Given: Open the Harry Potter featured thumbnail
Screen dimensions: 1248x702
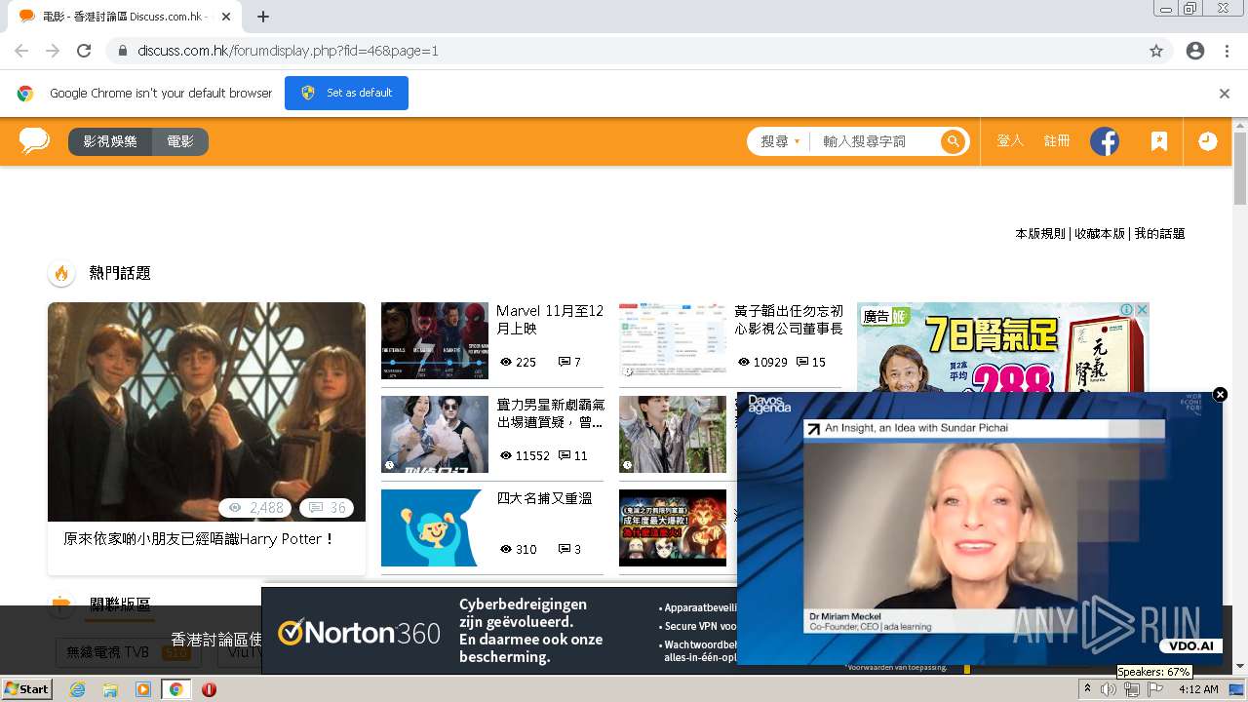Looking at the screenshot, I should pyautogui.click(x=207, y=411).
